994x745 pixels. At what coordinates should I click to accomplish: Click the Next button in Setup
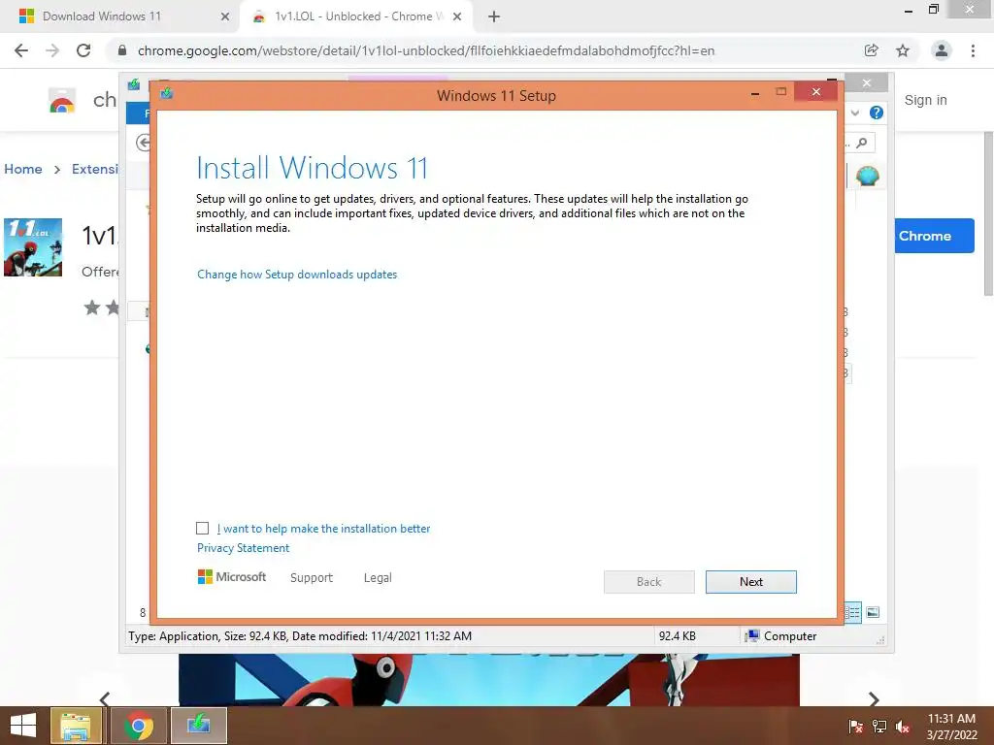pyautogui.click(x=750, y=582)
